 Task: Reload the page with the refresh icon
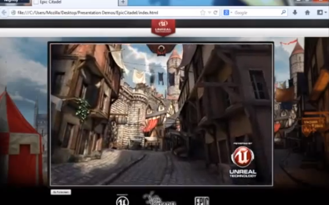[x=215, y=12]
